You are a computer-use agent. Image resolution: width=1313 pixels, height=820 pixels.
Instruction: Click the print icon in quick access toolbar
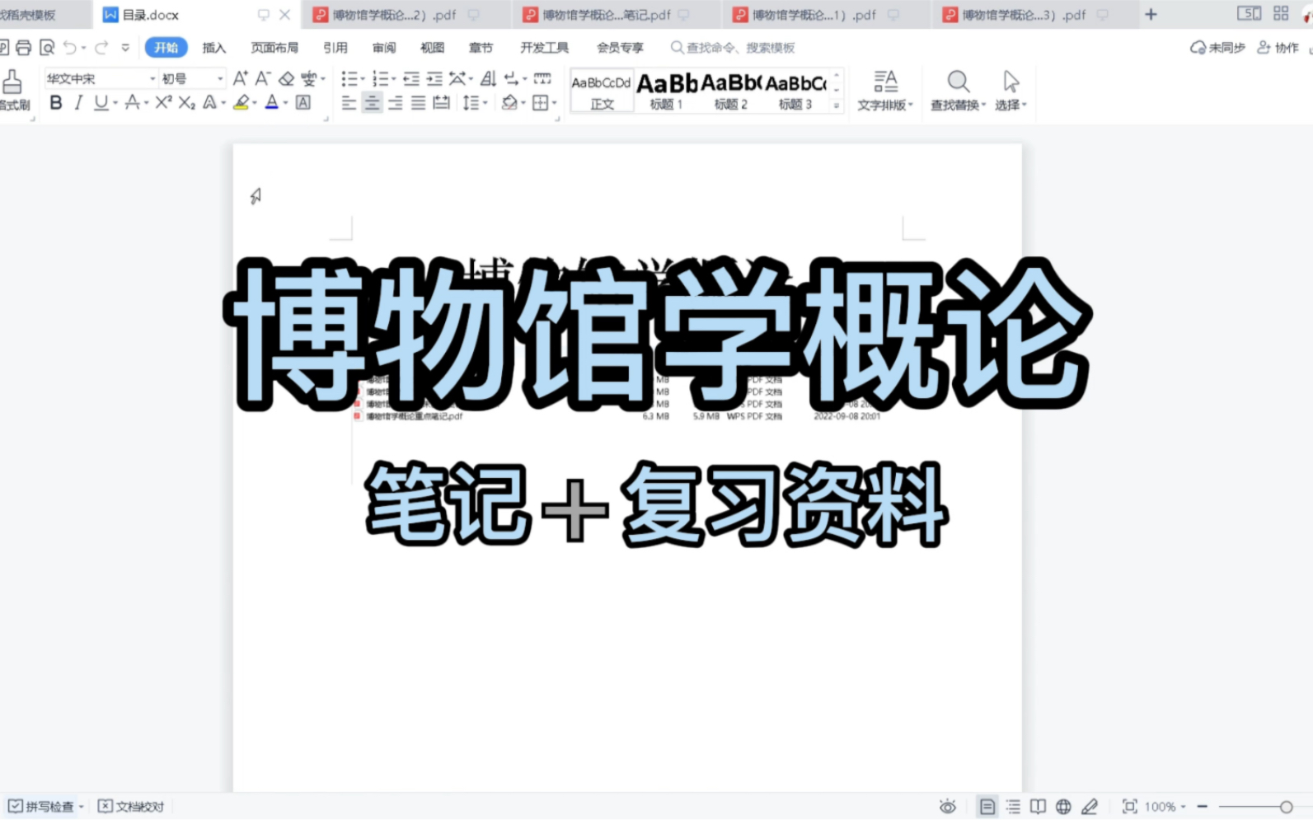(24, 48)
